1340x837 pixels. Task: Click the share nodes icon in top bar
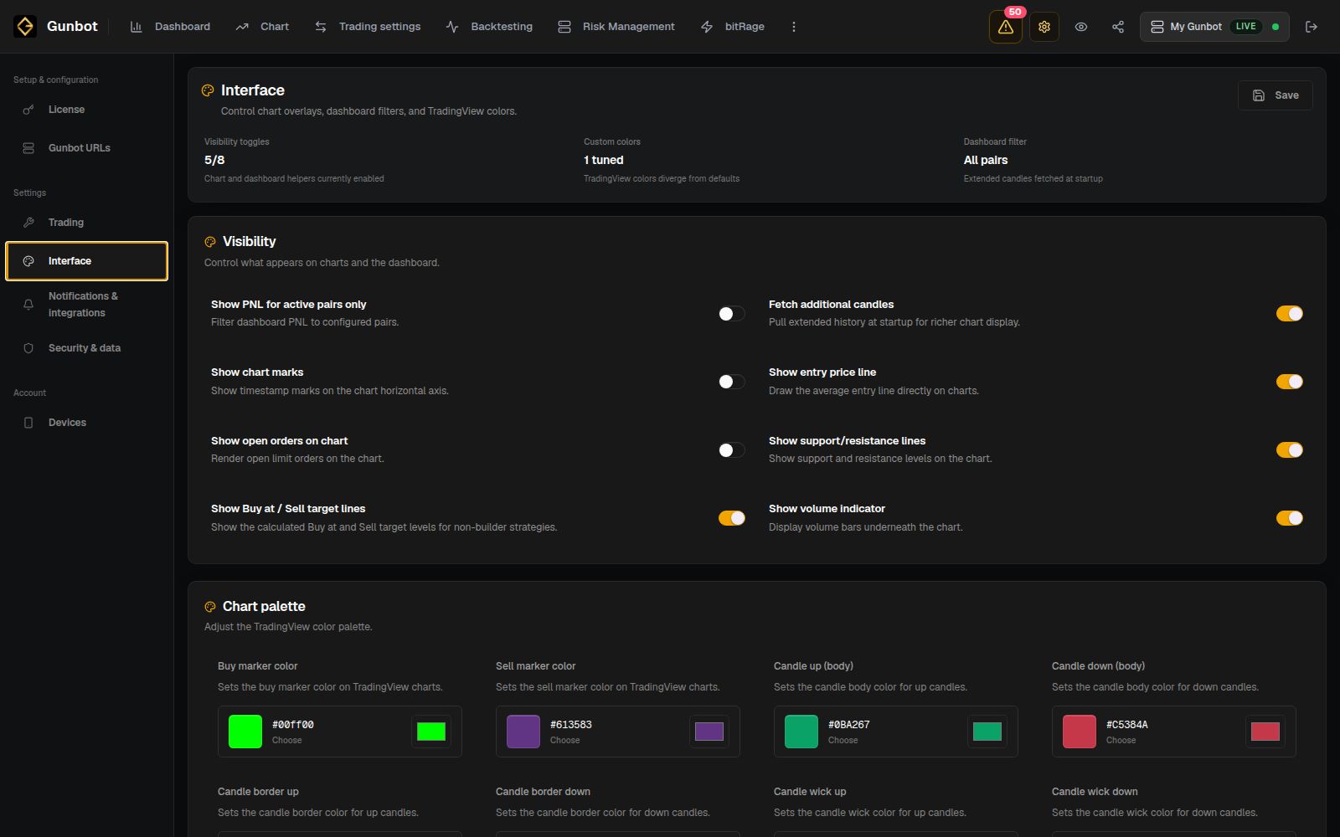coord(1118,27)
